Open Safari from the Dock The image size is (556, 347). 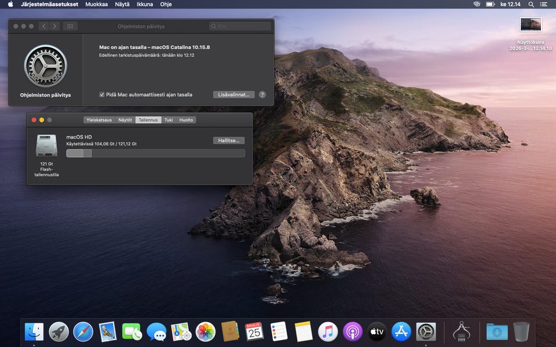pos(83,331)
